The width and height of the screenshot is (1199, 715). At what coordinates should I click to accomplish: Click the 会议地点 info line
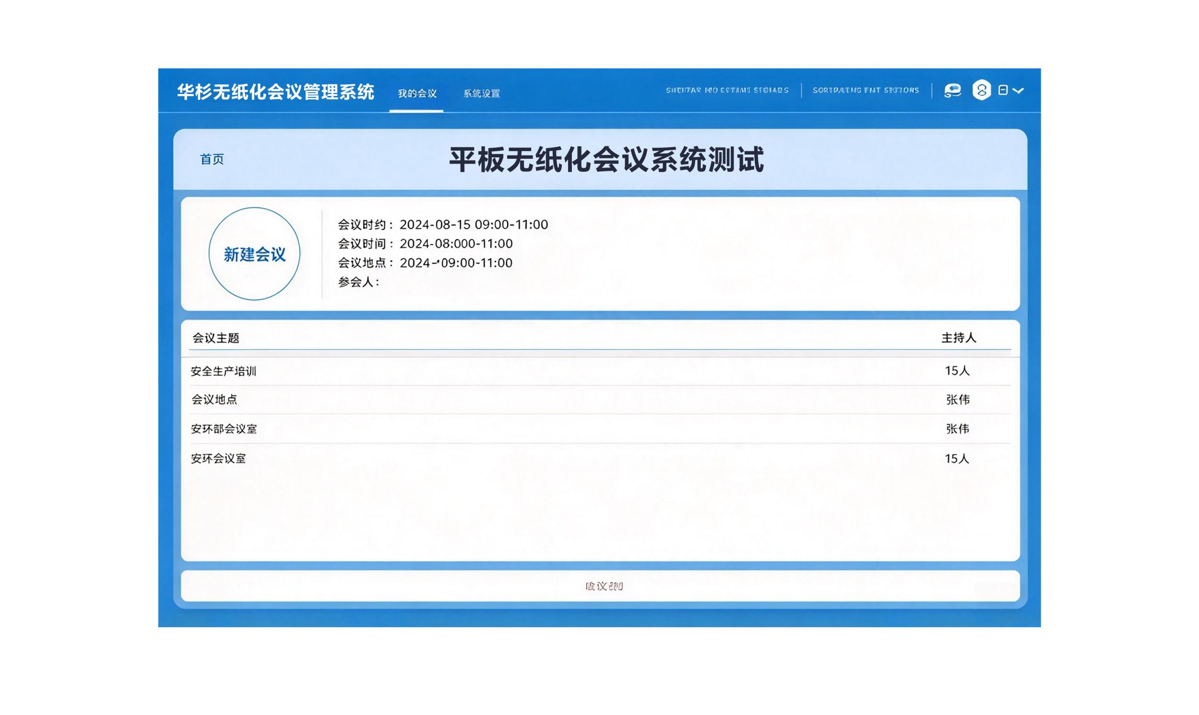425,263
